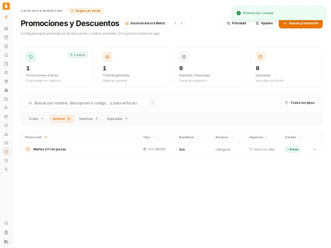
Task: Open the Sucursal Aurora Matriz branch dropdown
Action: [147, 23]
